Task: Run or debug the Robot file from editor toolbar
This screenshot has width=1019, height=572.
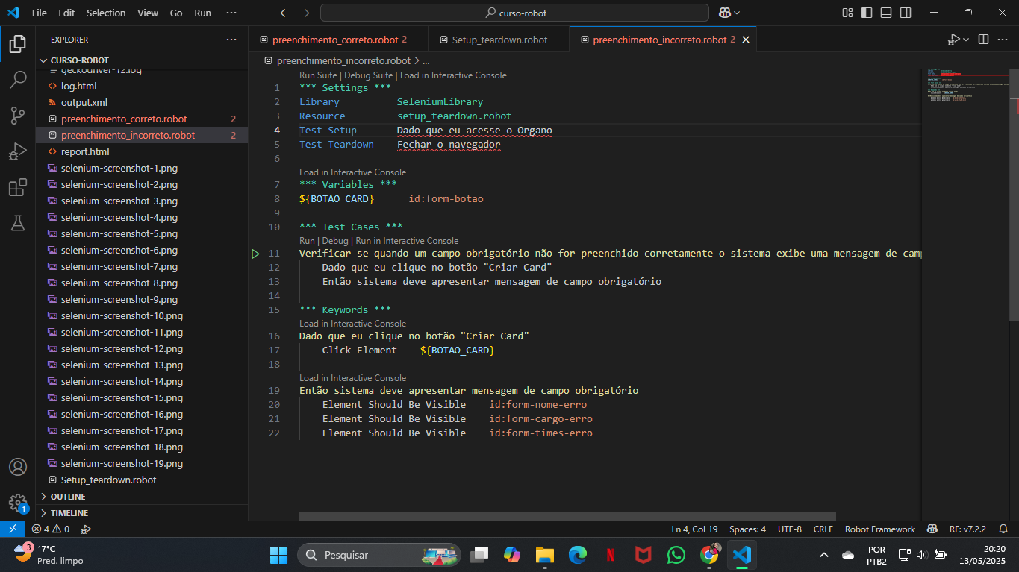Action: [x=953, y=40]
